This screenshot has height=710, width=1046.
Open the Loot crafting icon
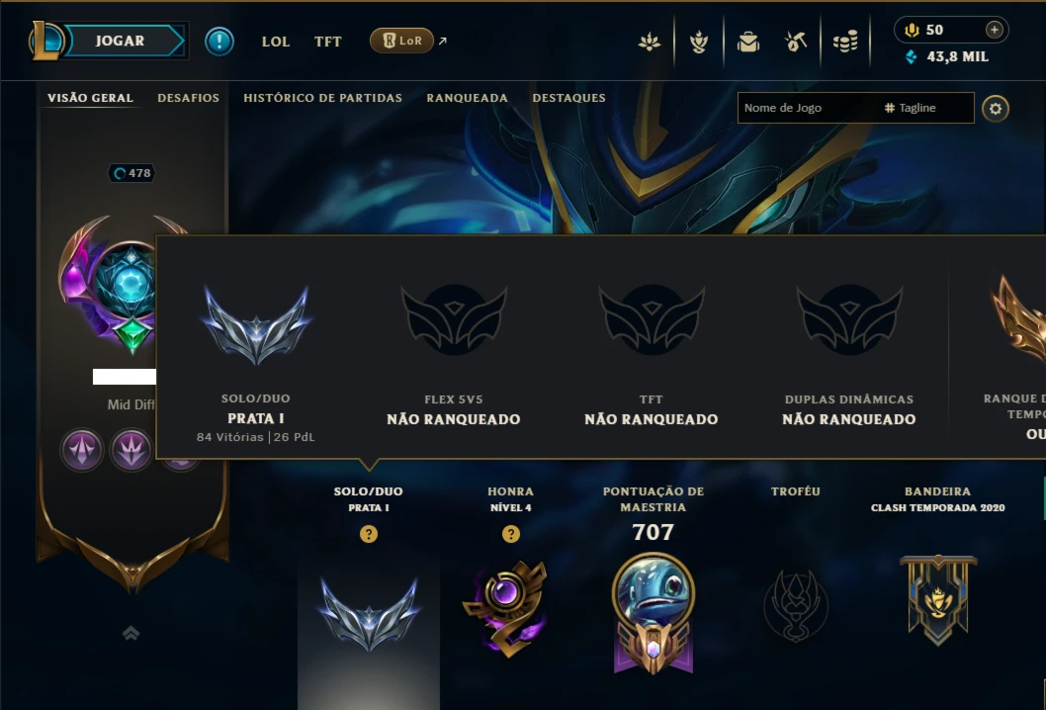pyautogui.click(x=795, y=43)
